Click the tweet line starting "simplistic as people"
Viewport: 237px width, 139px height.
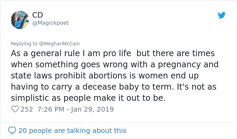(88, 98)
